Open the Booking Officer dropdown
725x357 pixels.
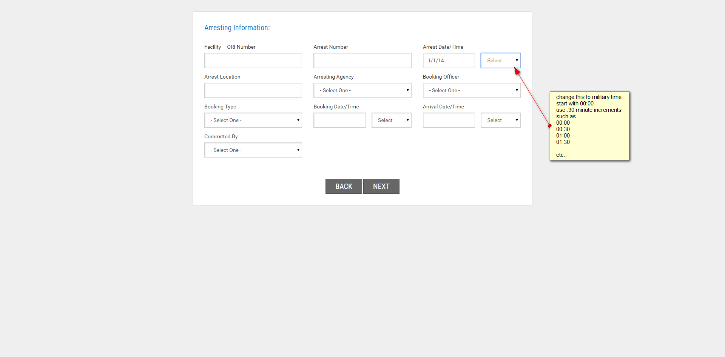(x=471, y=90)
